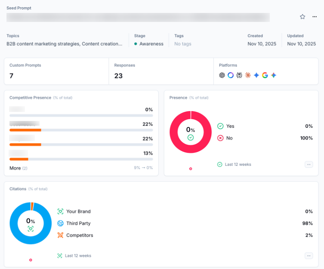Click the No tags field

(183, 44)
